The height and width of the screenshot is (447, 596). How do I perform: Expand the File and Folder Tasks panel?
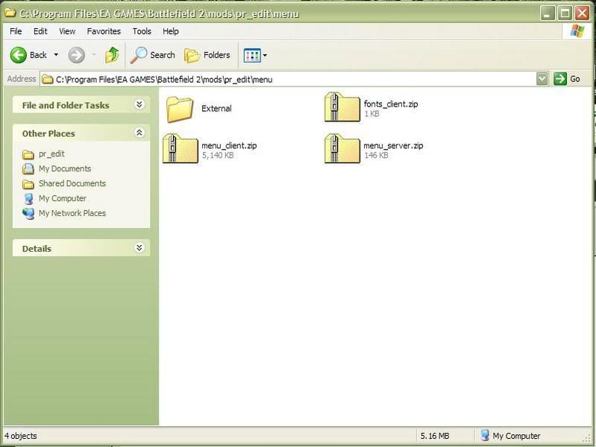[139, 105]
